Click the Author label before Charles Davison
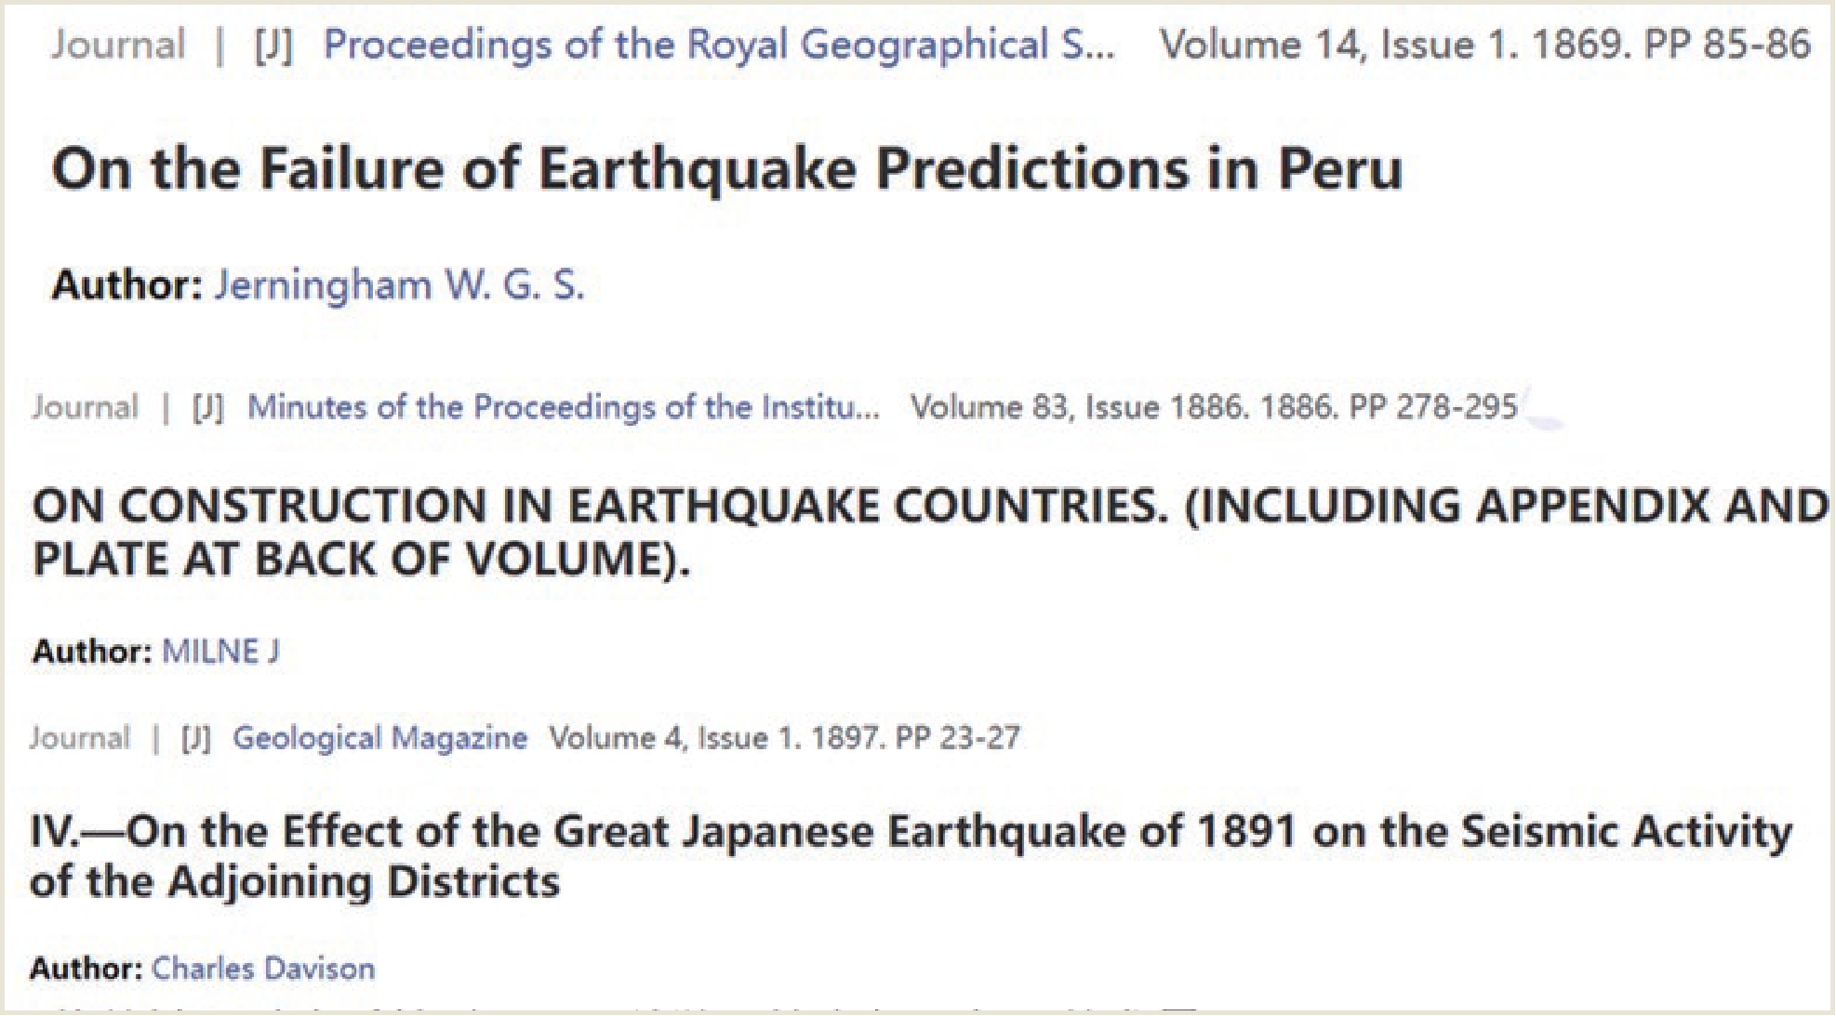 point(86,969)
